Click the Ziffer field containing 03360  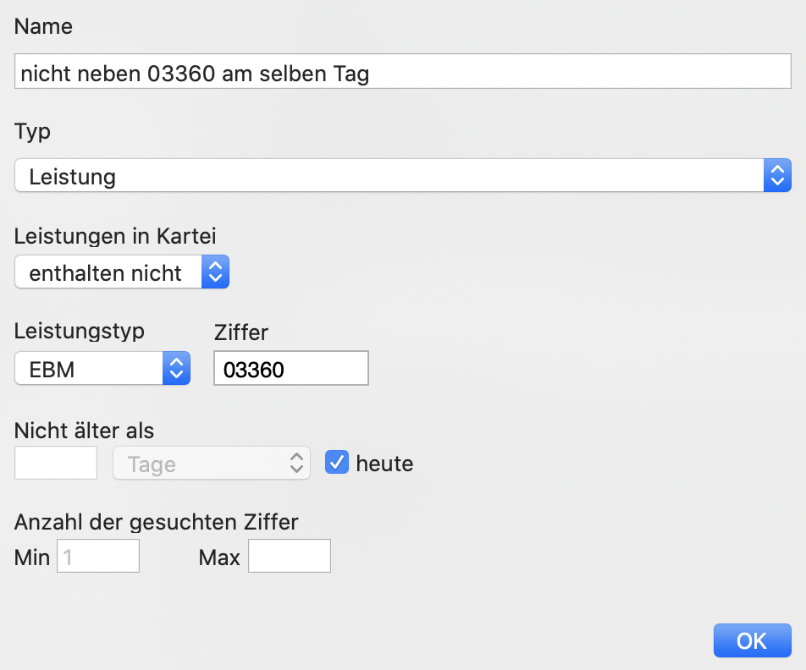[291, 368]
